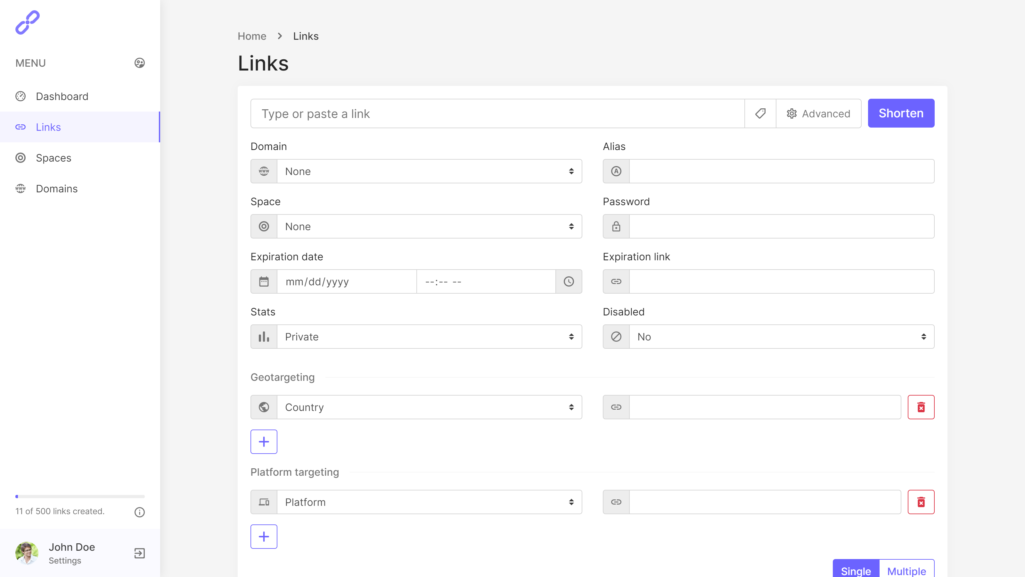Open the Domain dropdown
This screenshot has height=577, width=1025.
pos(429,171)
